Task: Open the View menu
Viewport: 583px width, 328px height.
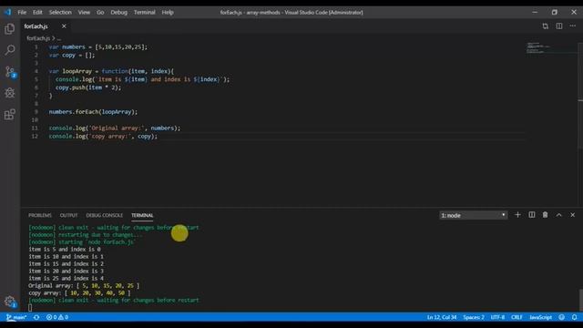Action: point(84,12)
